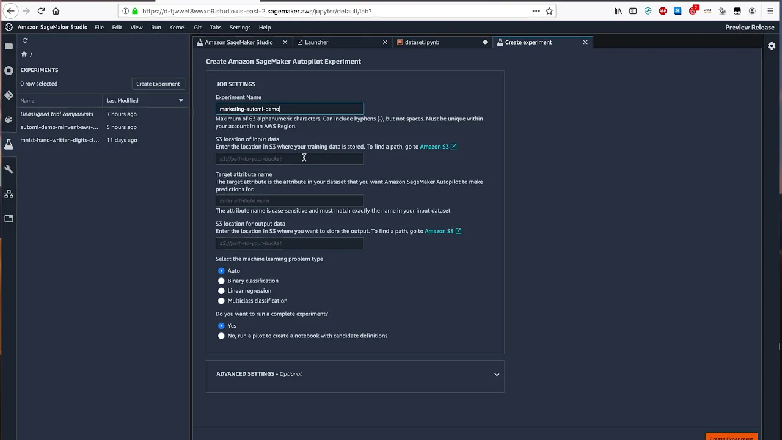Select mnist-hand-written-digits experiment row
This screenshot has height=440, width=782.
(x=103, y=140)
